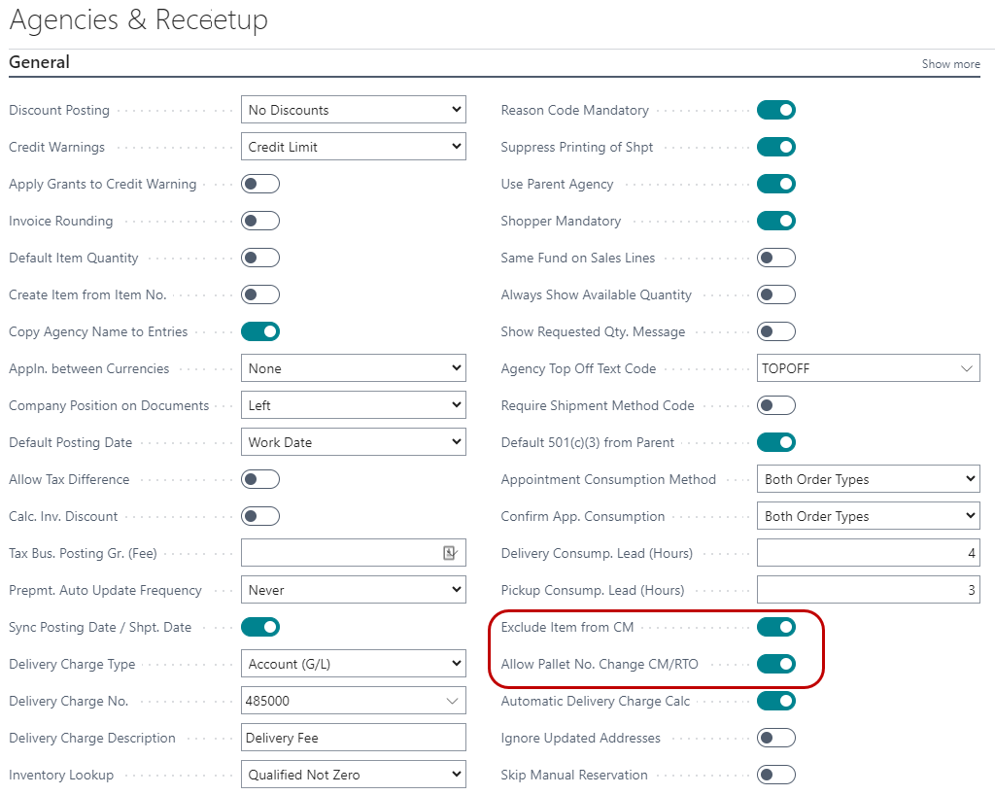Enable Skip Manual Reservation switch

(x=775, y=775)
